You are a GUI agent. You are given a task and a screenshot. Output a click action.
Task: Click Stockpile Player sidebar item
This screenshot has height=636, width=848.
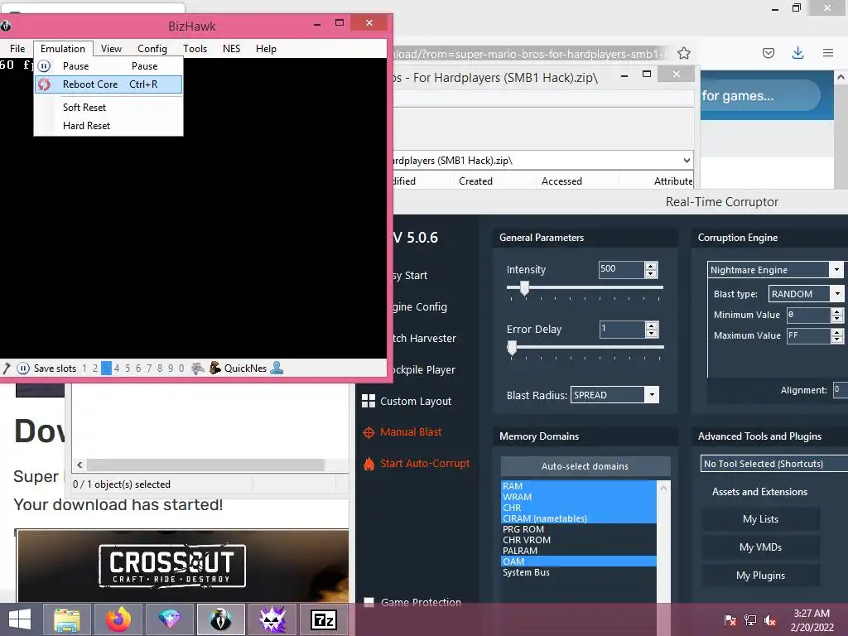pos(424,370)
